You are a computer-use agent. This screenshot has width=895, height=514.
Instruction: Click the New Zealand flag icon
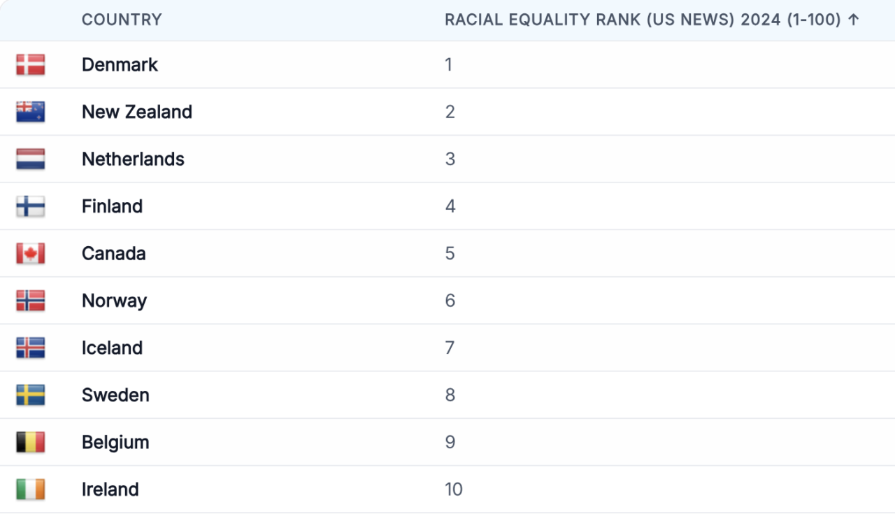click(31, 112)
